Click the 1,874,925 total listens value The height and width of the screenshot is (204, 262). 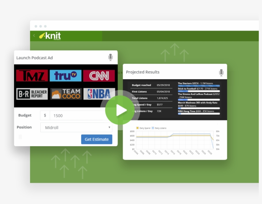(x=162, y=98)
